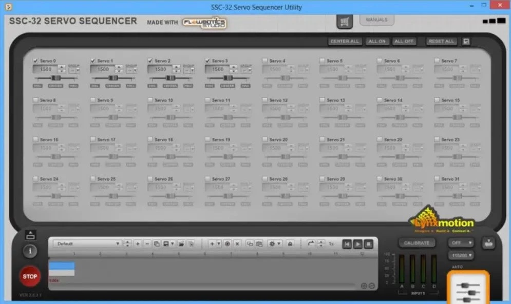Enable the Servo 8 checkbox

tap(35, 100)
